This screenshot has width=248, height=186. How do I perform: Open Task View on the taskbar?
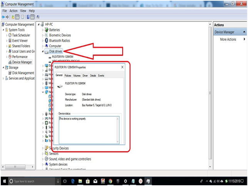point(65,181)
